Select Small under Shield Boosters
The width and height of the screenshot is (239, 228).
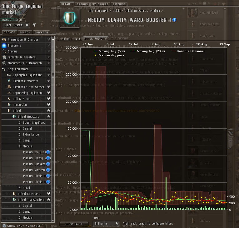coord(26,188)
